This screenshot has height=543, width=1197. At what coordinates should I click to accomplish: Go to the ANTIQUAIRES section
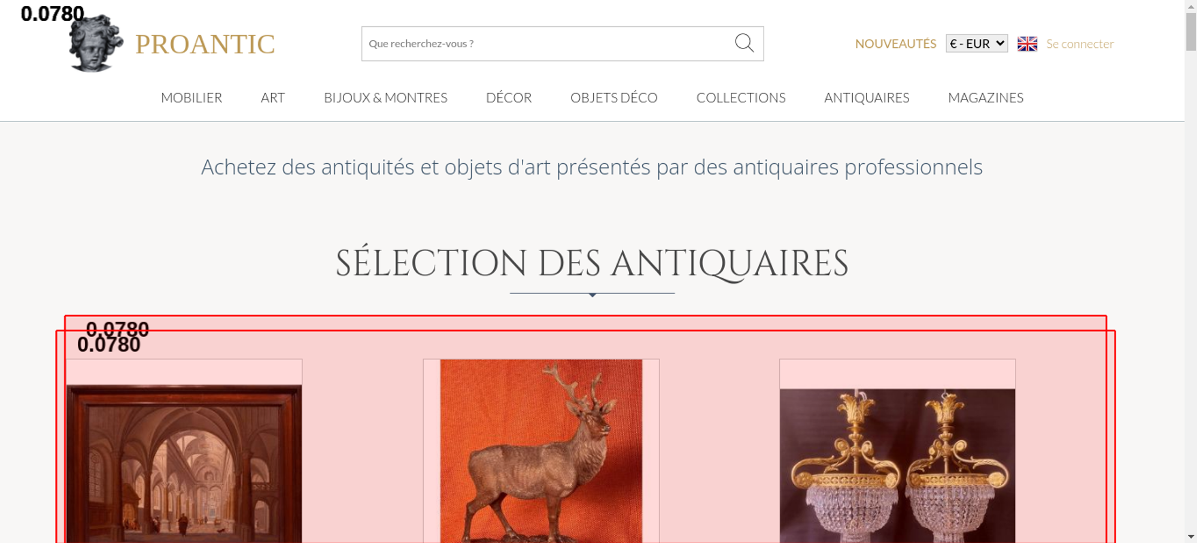tap(867, 97)
